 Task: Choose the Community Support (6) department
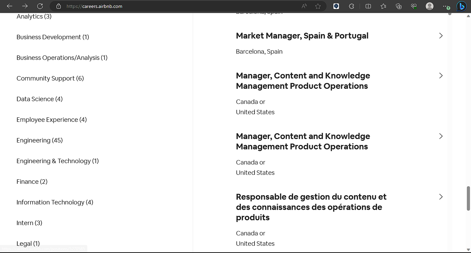click(50, 78)
